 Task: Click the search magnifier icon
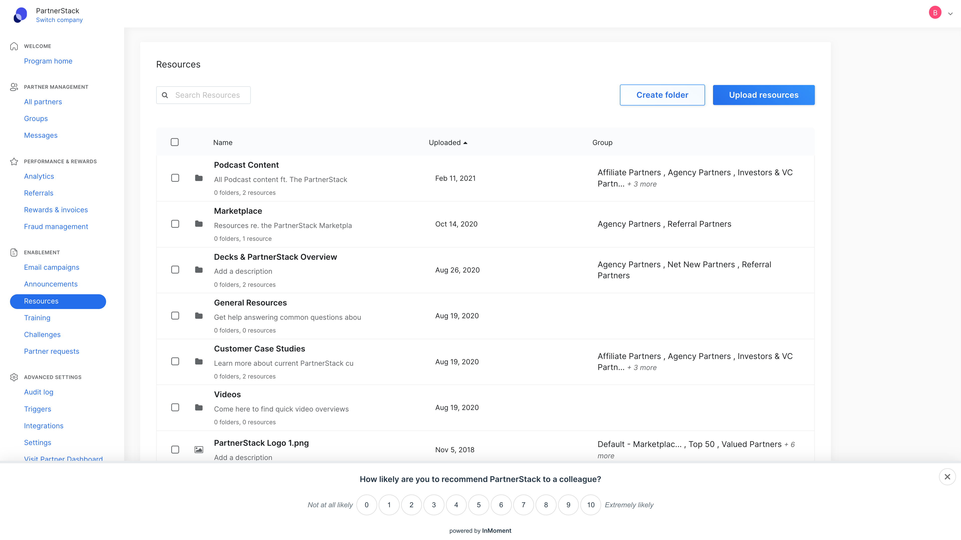click(x=164, y=95)
